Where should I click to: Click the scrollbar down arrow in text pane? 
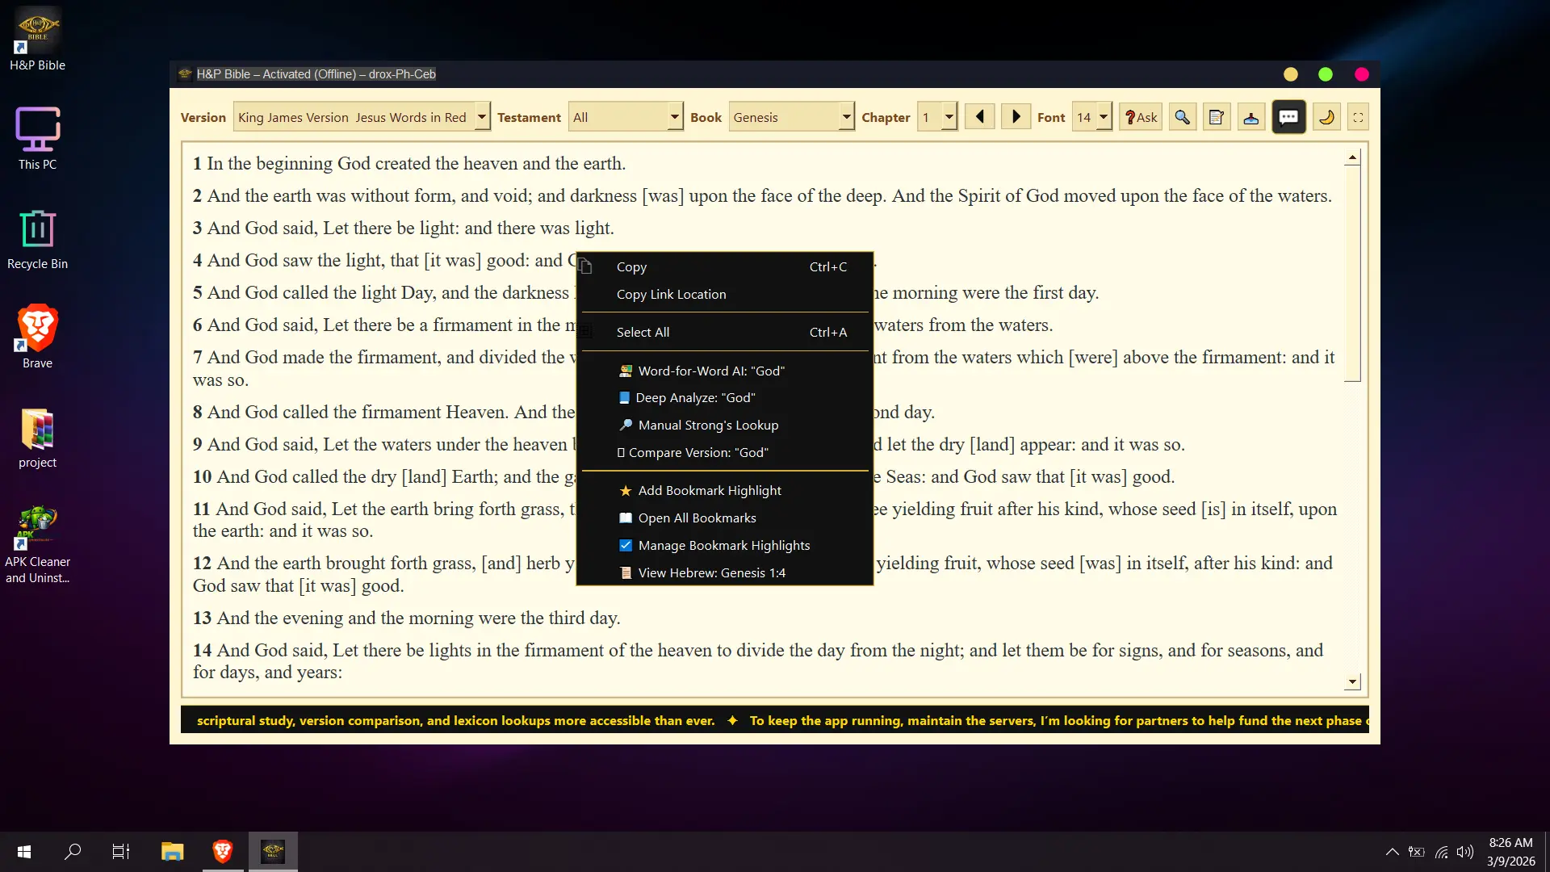click(1353, 682)
